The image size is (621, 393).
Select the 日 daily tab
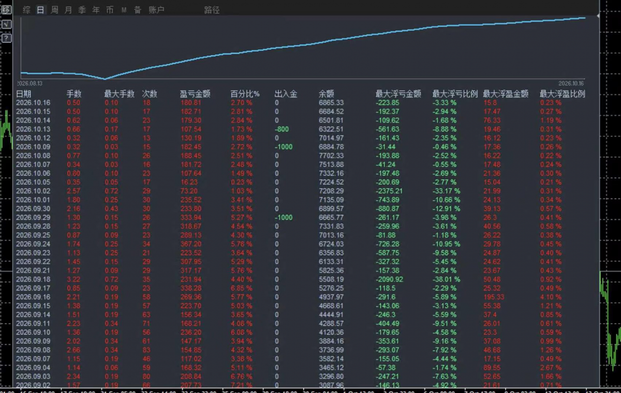[x=41, y=10]
